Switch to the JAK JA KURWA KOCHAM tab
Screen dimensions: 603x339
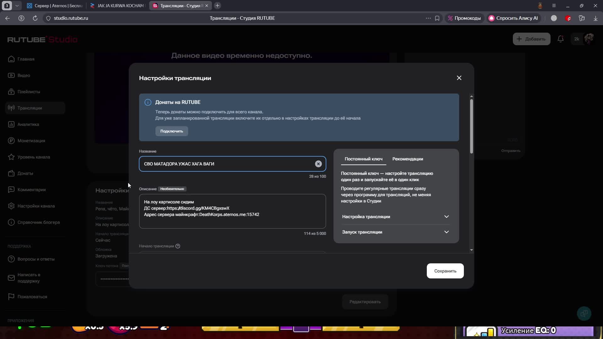(117, 6)
